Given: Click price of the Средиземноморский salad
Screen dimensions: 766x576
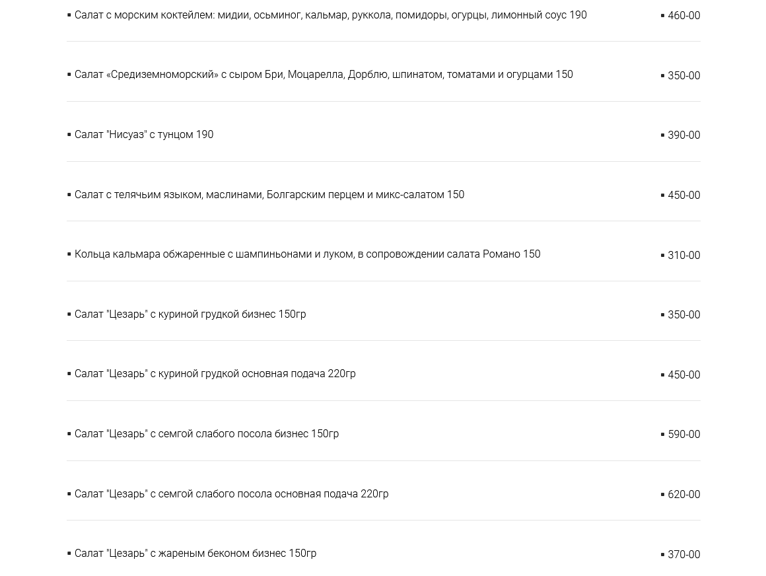Looking at the screenshot, I should click(x=683, y=76).
